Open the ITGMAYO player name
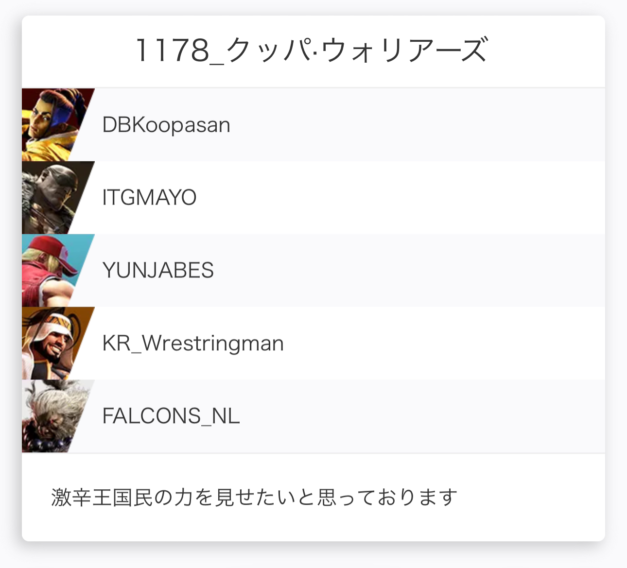Screen dimensions: 627x568 pyautogui.click(x=149, y=198)
